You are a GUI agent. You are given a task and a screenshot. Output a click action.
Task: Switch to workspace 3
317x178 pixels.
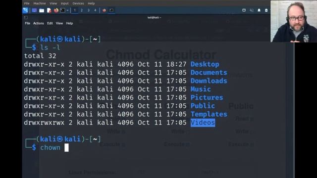[x=89, y=10]
